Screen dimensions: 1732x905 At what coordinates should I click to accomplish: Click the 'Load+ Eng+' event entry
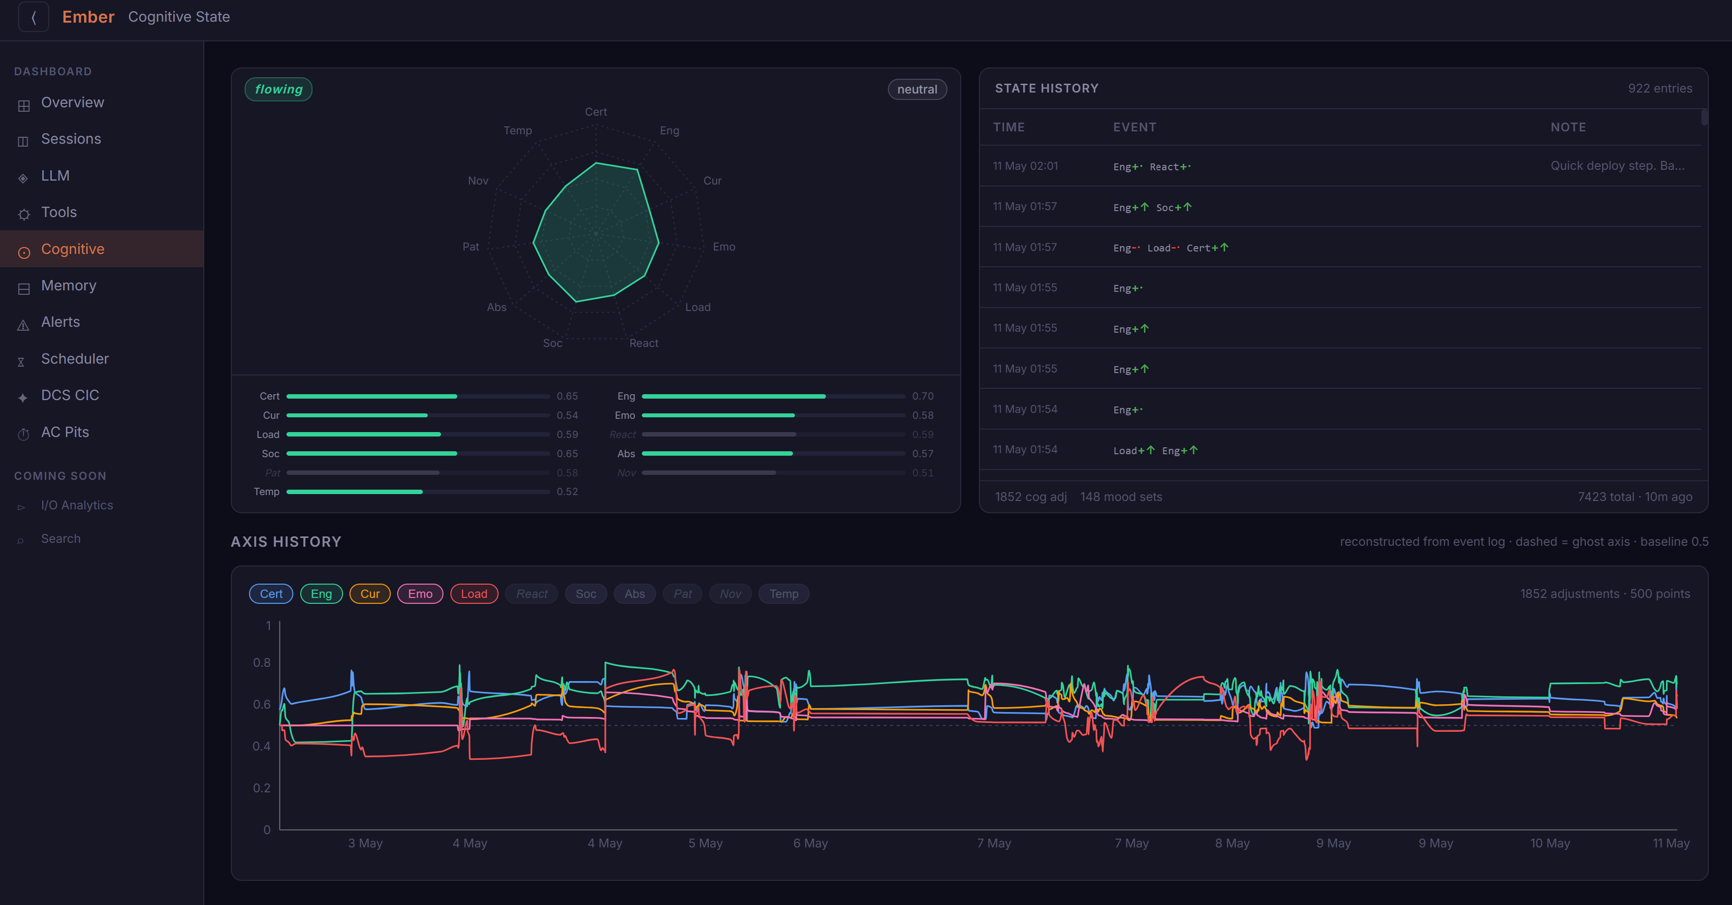pyautogui.click(x=1155, y=450)
